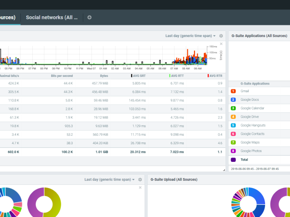Image resolution: width=290 pixels, height=217 pixels.
Task: Toggle Google Docs number 2 badge
Action: pyautogui.click(x=233, y=100)
